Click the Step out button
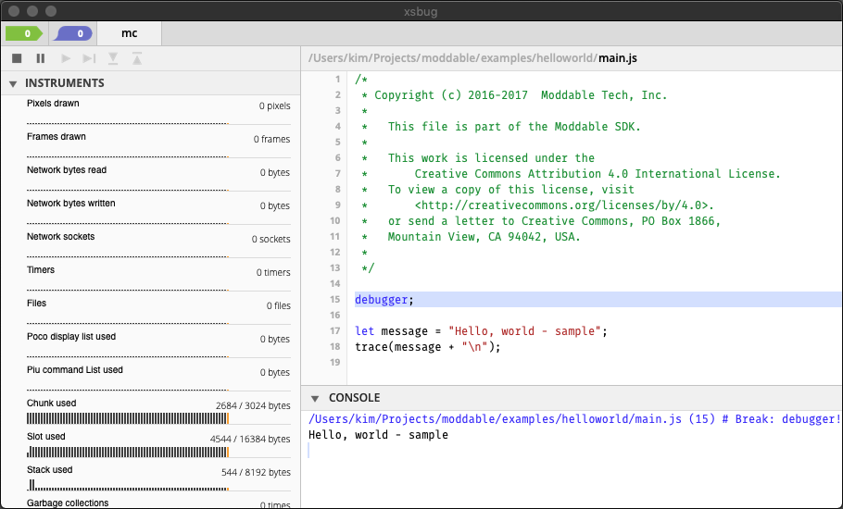 (x=137, y=58)
